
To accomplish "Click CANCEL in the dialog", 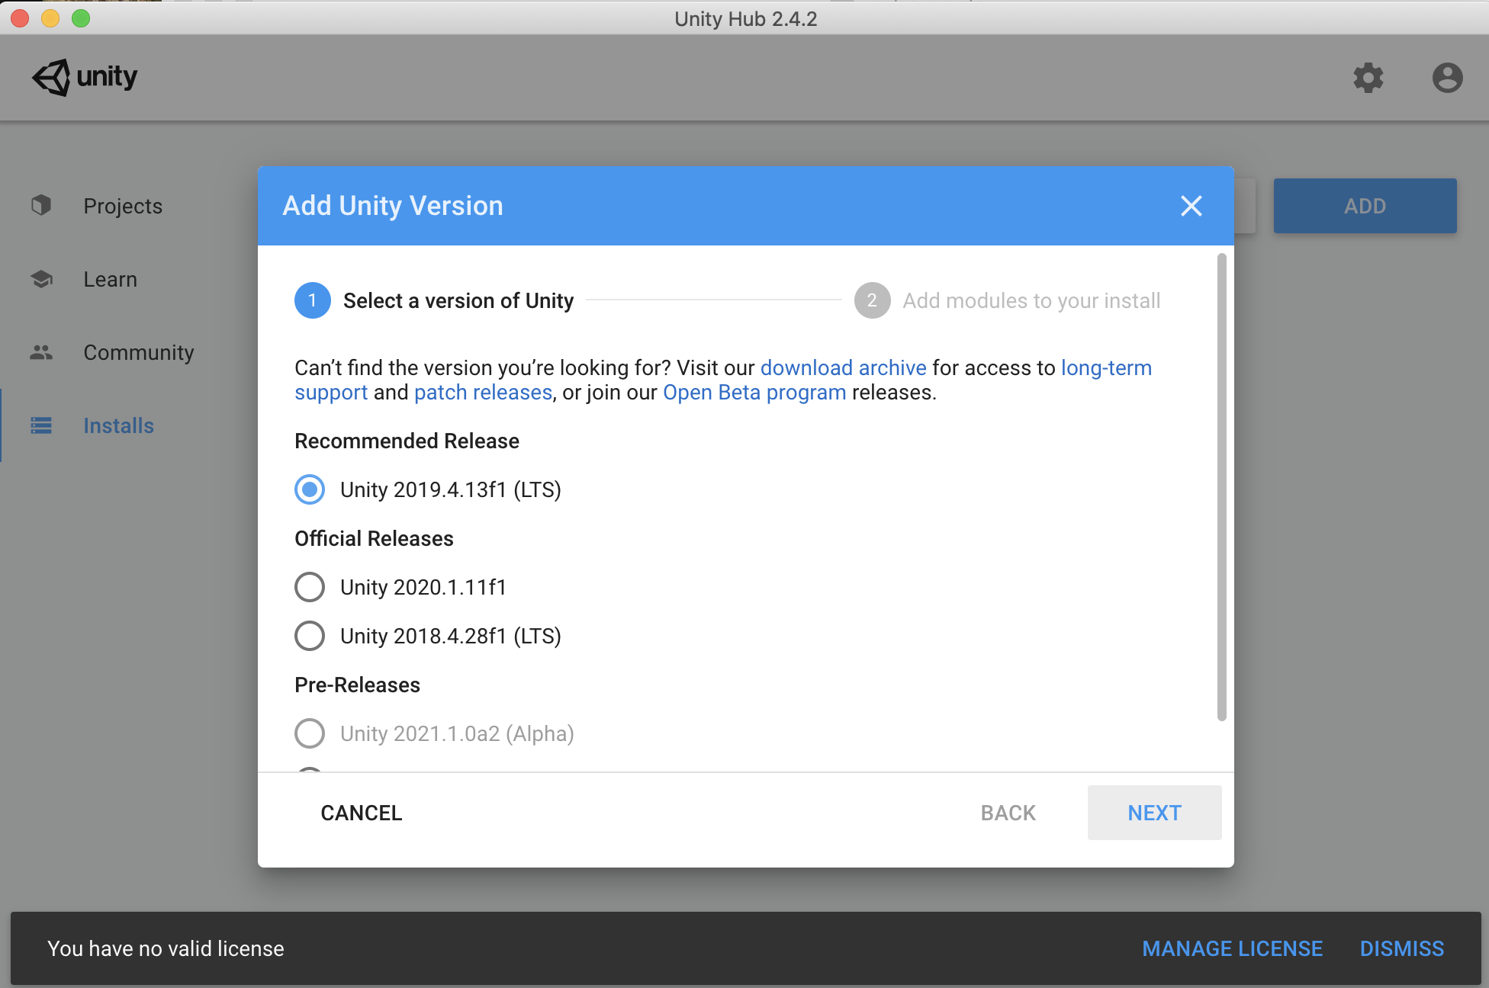I will click(x=361, y=813).
